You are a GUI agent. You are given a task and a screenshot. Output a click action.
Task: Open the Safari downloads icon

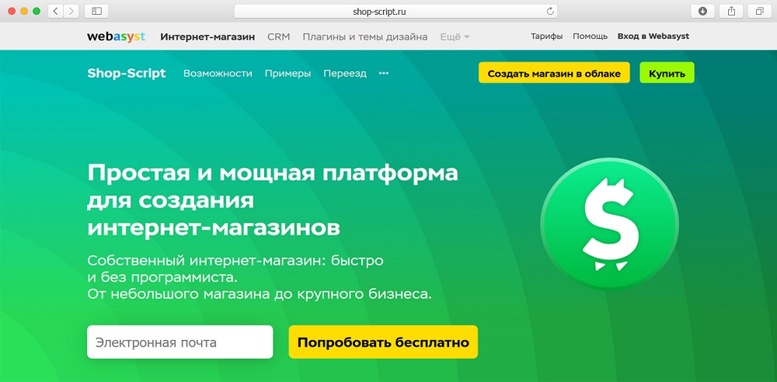click(702, 12)
